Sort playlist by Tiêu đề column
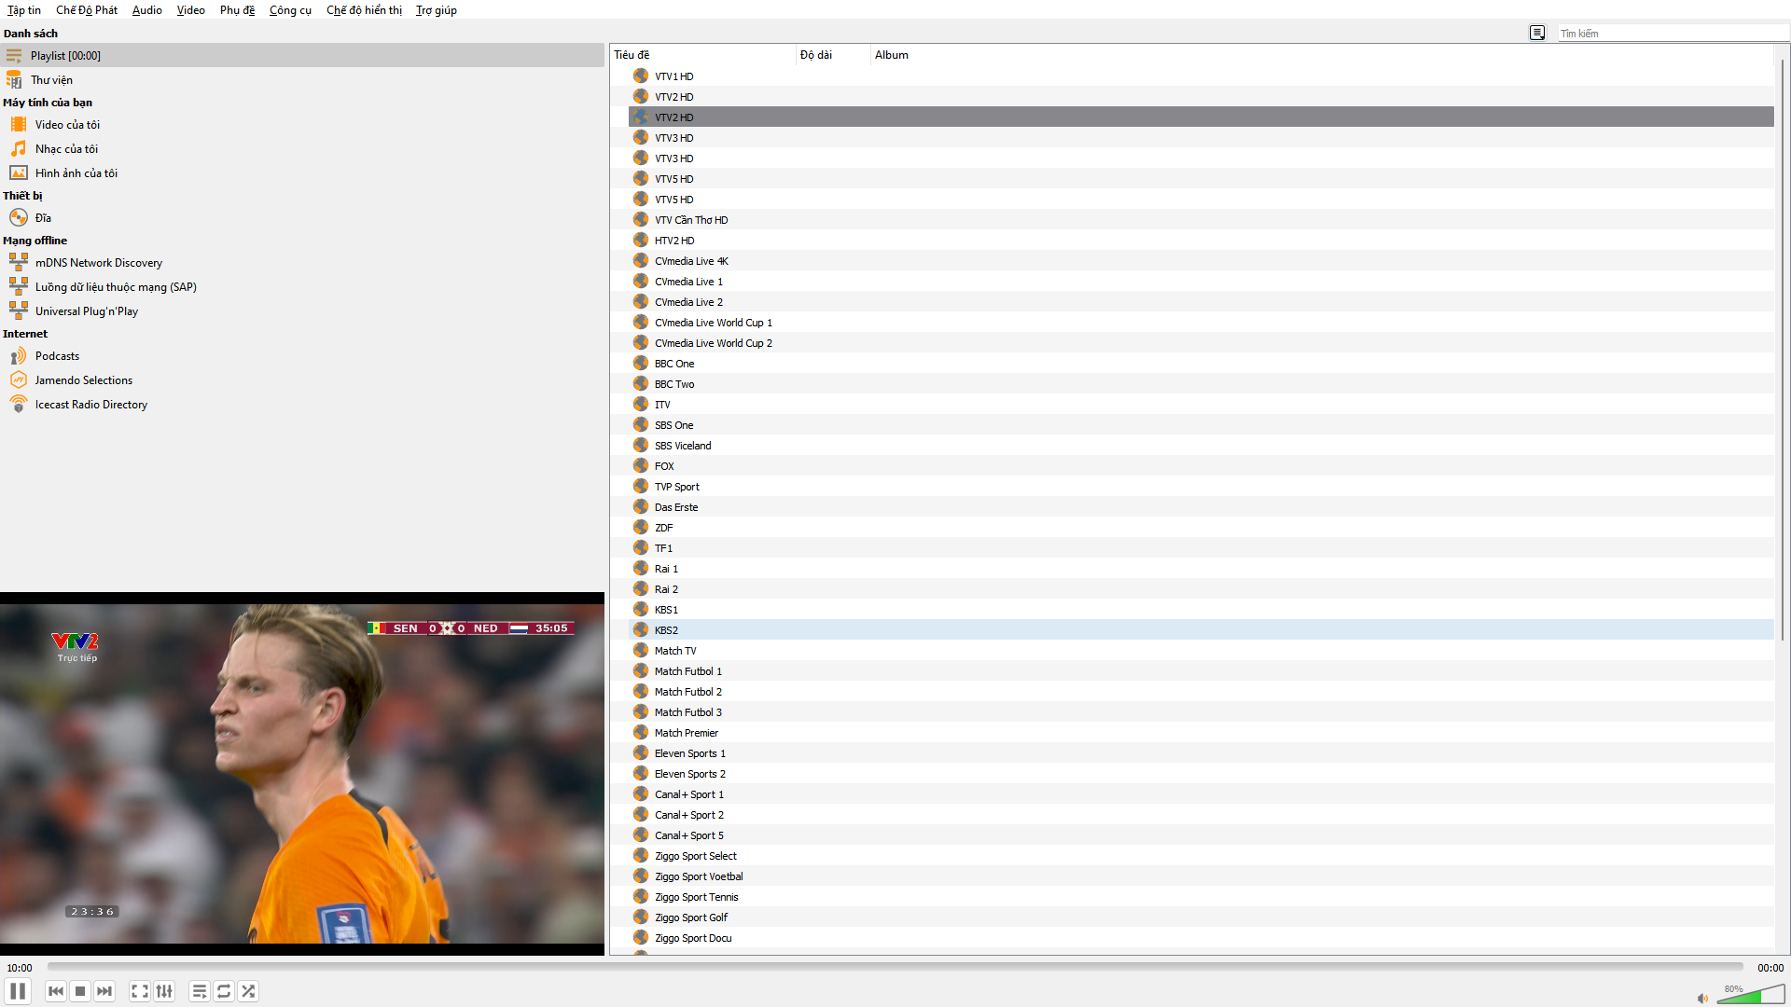 [703, 55]
